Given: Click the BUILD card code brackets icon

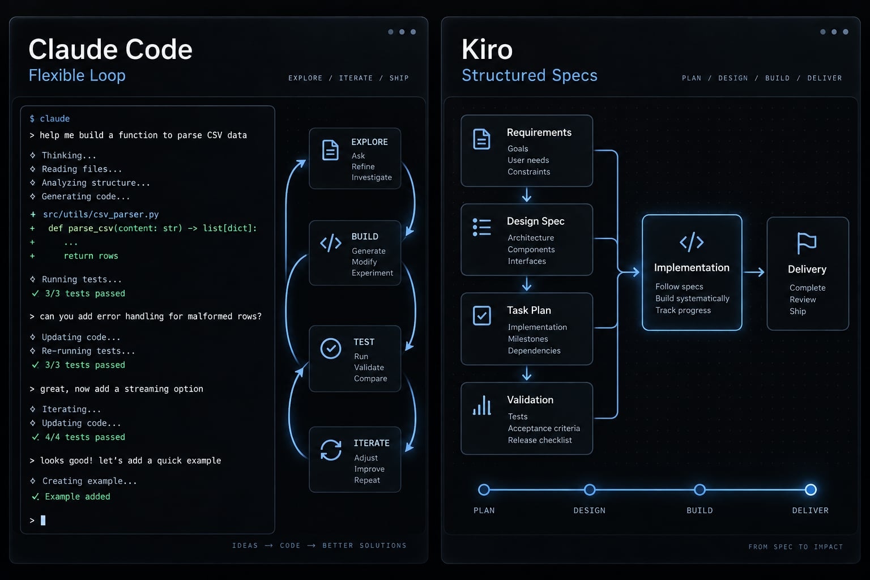Looking at the screenshot, I should [x=331, y=243].
